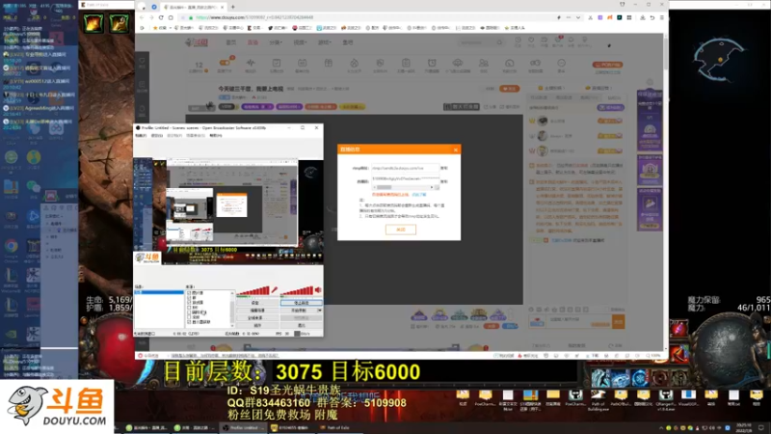771x434 pixels.
Task: Toggle the fifth source checkbox in OBS sources
Action: tap(189, 312)
